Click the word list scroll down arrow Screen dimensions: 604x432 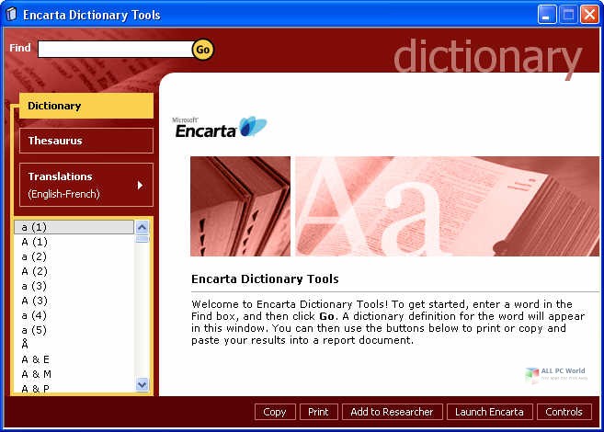[x=142, y=384]
